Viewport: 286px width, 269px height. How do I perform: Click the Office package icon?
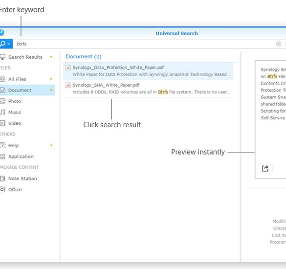point(2,189)
